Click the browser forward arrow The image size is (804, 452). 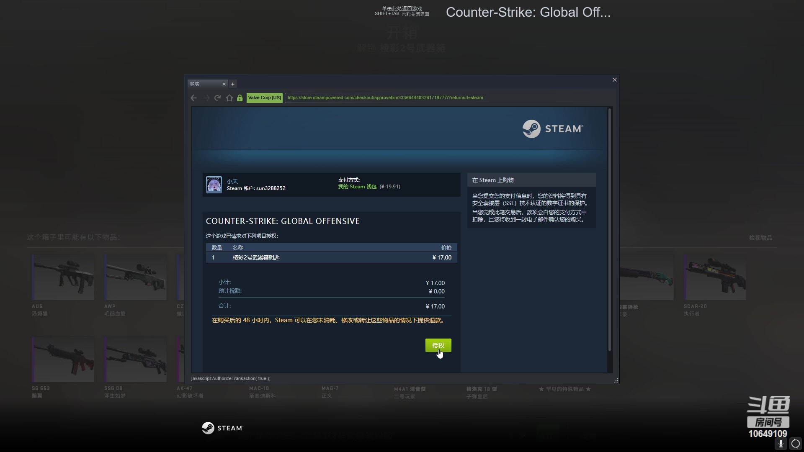pos(206,98)
